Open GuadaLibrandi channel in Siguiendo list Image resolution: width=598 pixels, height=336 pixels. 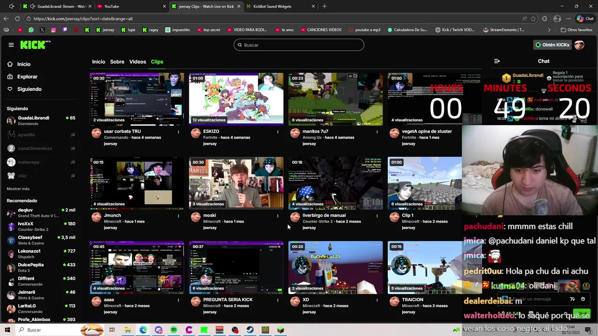click(41, 120)
